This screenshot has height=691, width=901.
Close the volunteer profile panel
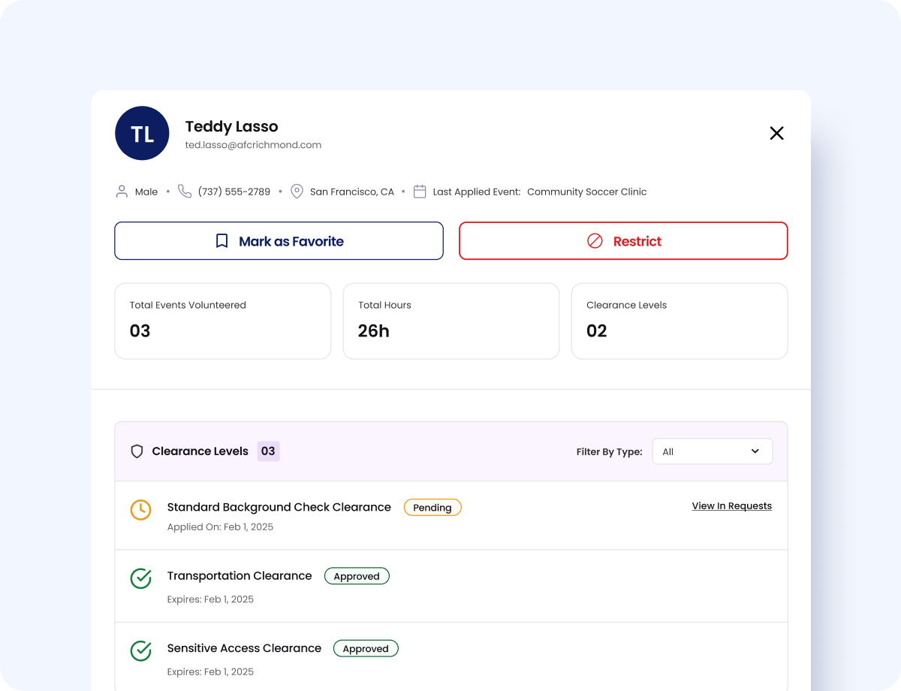point(776,133)
